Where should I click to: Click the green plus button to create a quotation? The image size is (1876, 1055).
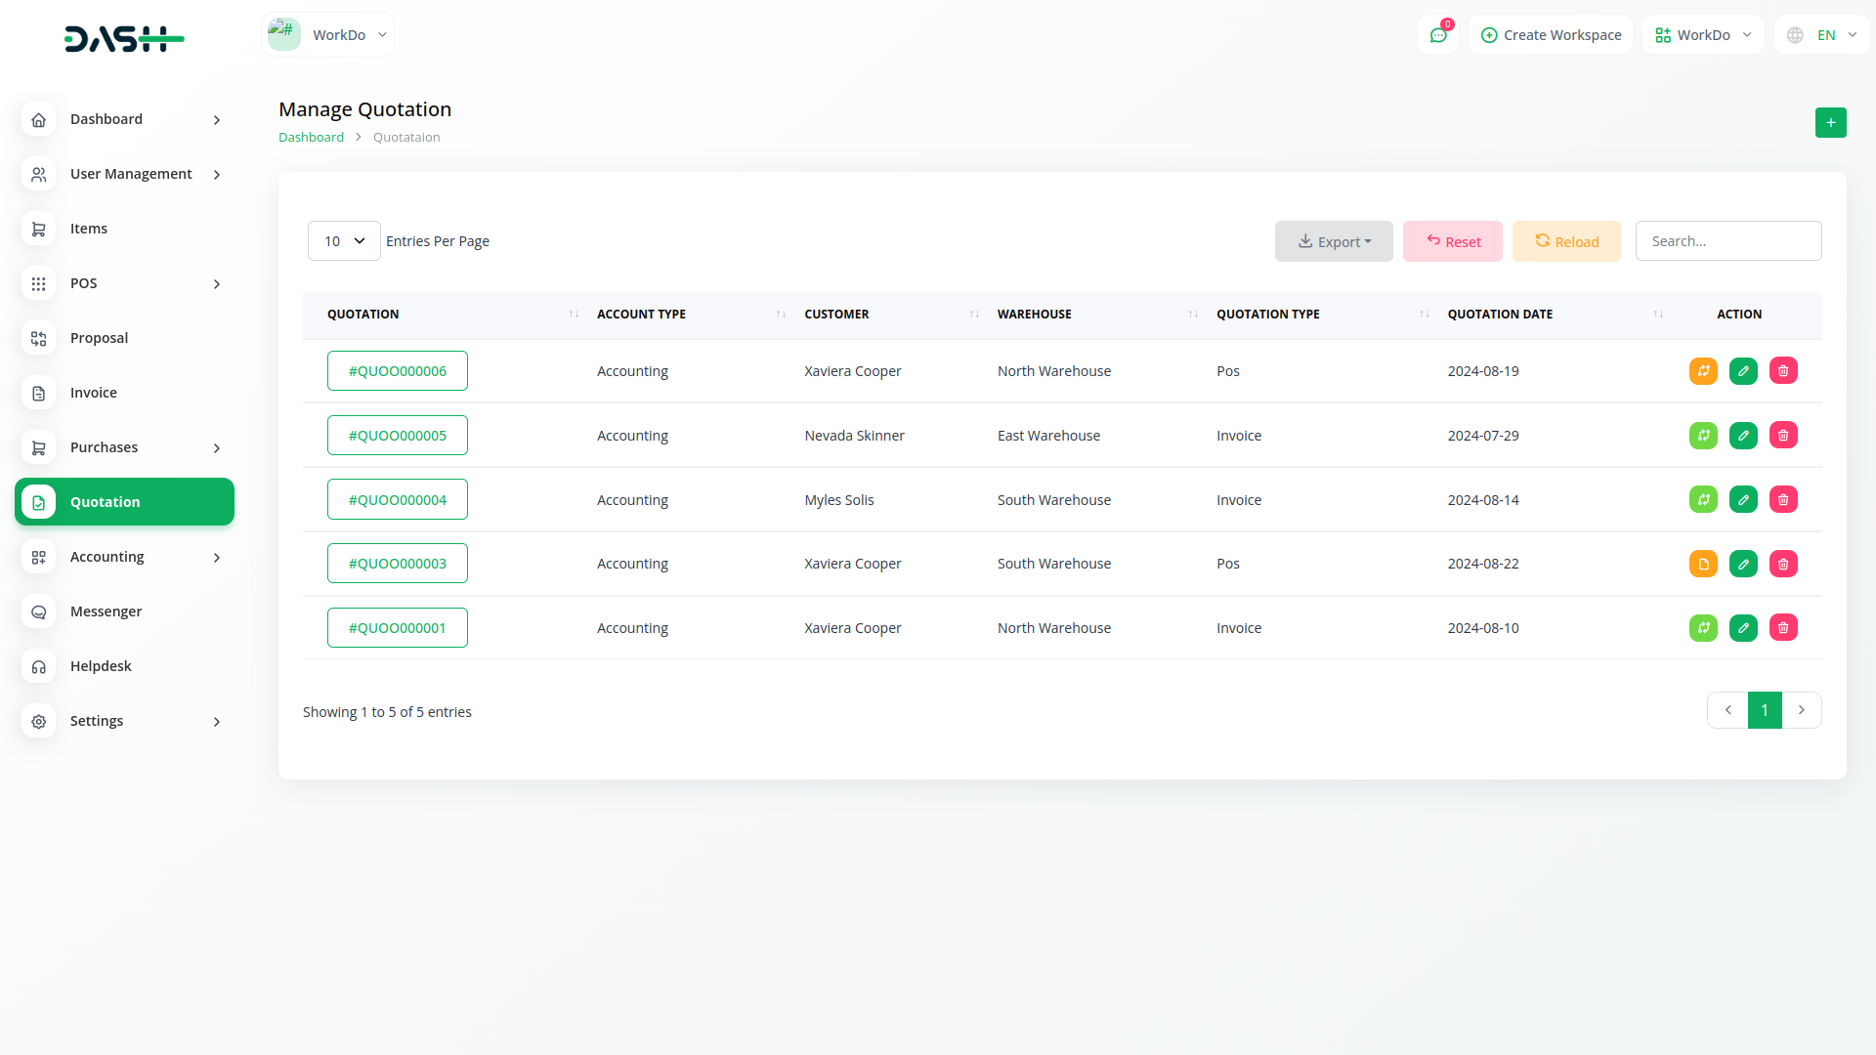[1830, 122]
